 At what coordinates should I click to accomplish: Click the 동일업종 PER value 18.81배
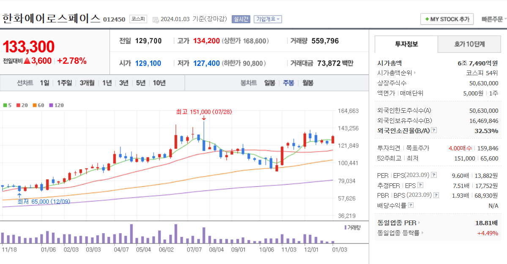486,223
